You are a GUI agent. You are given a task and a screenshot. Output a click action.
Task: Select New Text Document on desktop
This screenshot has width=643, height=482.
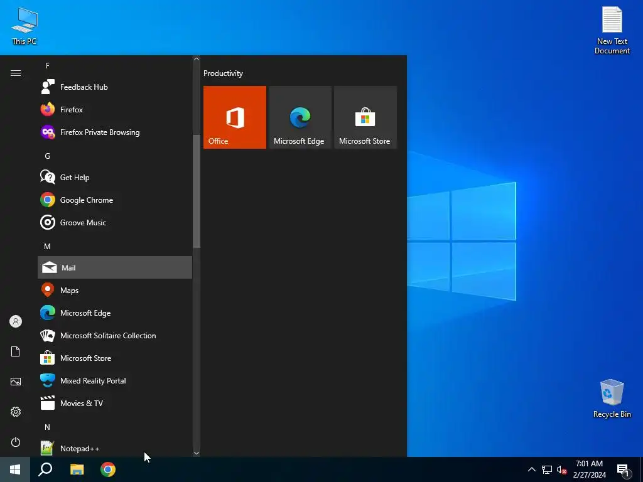612,30
